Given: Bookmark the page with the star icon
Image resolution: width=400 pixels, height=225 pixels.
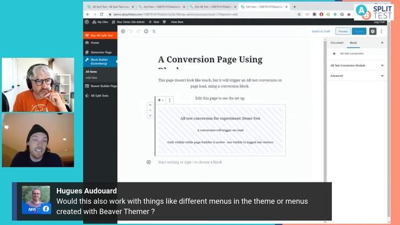Looking at the screenshot, I should pyautogui.click(x=299, y=14).
